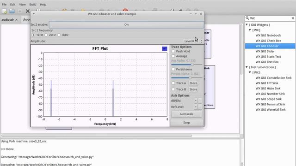Click the 'Generating:' ch_and_valve.py console line

47,157
